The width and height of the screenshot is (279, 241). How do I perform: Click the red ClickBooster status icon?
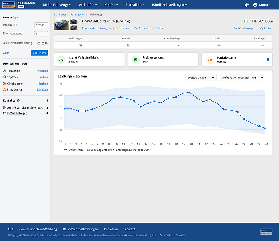pos(4,84)
